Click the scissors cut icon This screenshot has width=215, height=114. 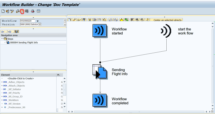tap(90, 20)
